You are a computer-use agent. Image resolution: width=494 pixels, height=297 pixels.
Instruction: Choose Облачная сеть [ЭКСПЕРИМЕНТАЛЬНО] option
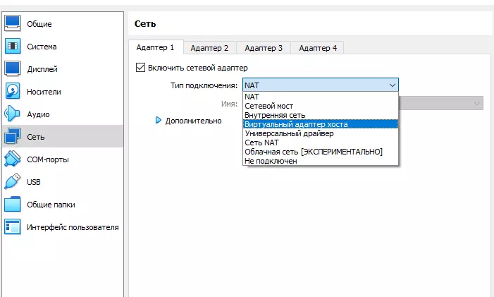(x=321, y=152)
